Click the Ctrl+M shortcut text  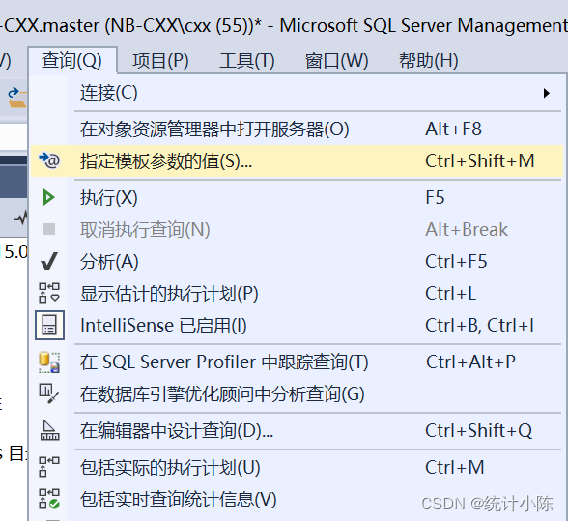click(455, 468)
